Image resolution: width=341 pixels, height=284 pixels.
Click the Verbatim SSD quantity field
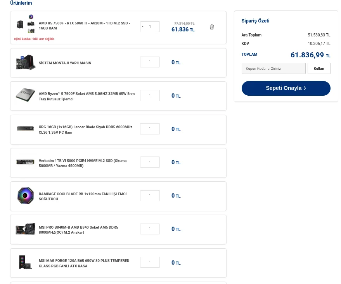pyautogui.click(x=150, y=162)
